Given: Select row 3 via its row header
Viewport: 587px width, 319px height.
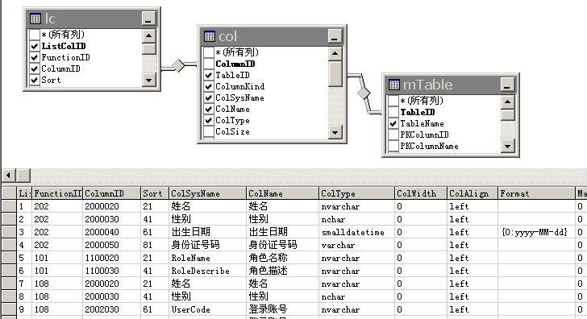Looking at the screenshot, I should (x=9, y=232).
